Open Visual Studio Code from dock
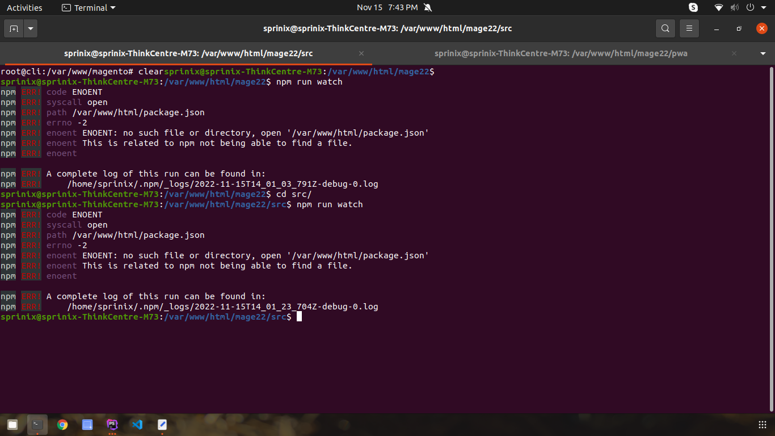 pyautogui.click(x=137, y=424)
